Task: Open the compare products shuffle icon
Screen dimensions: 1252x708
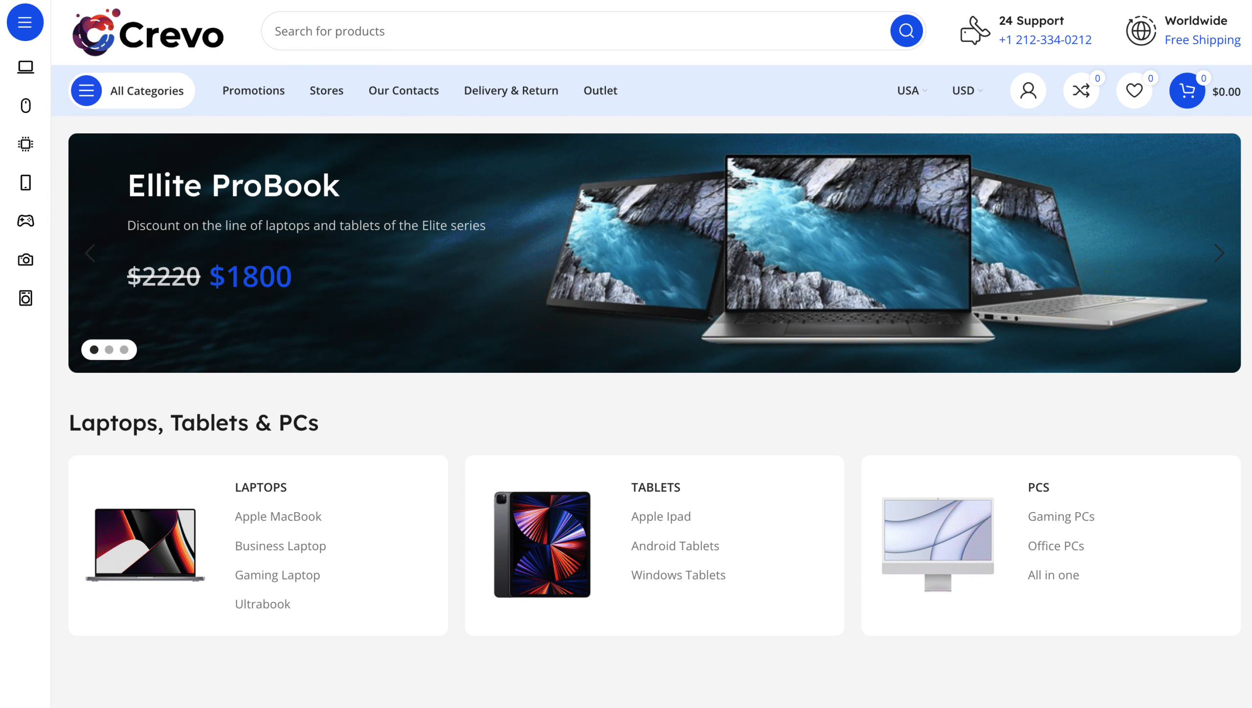Action: tap(1081, 91)
